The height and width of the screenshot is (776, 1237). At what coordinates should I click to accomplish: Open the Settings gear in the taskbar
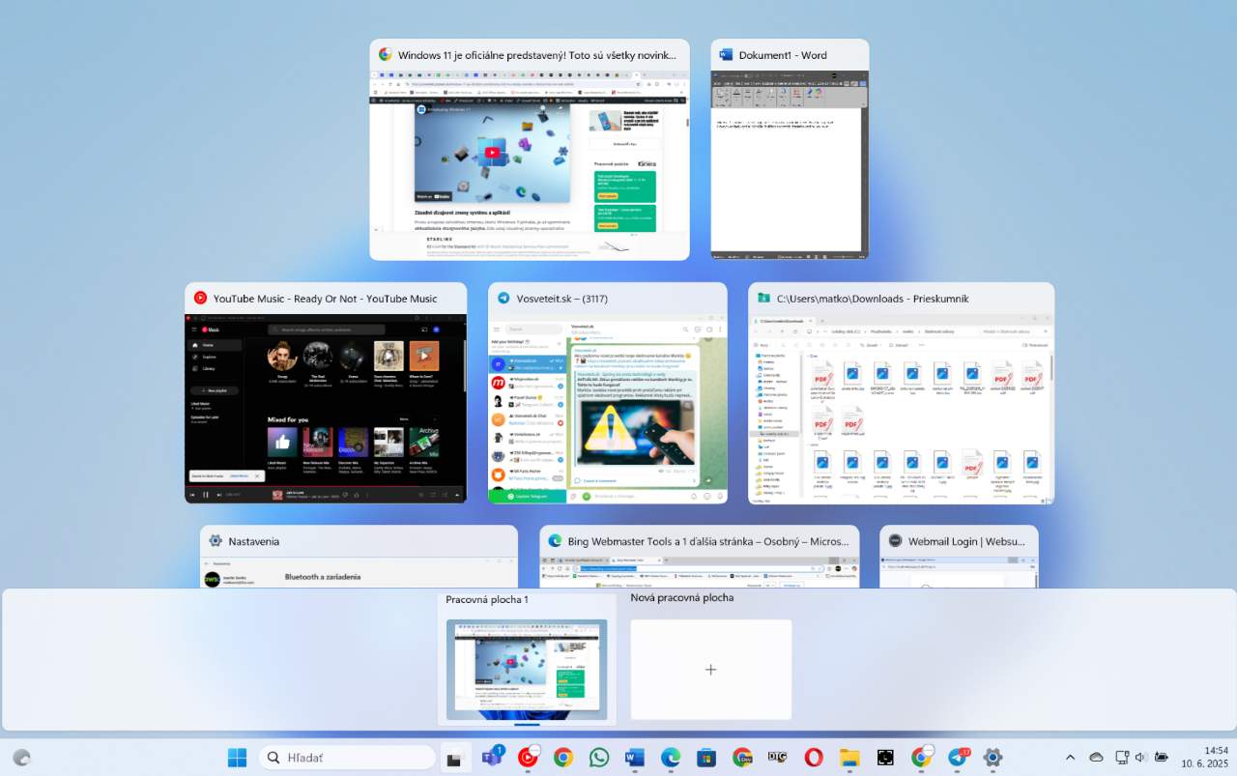tap(992, 758)
